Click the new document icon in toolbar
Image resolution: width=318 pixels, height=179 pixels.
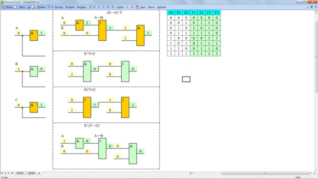15,7
